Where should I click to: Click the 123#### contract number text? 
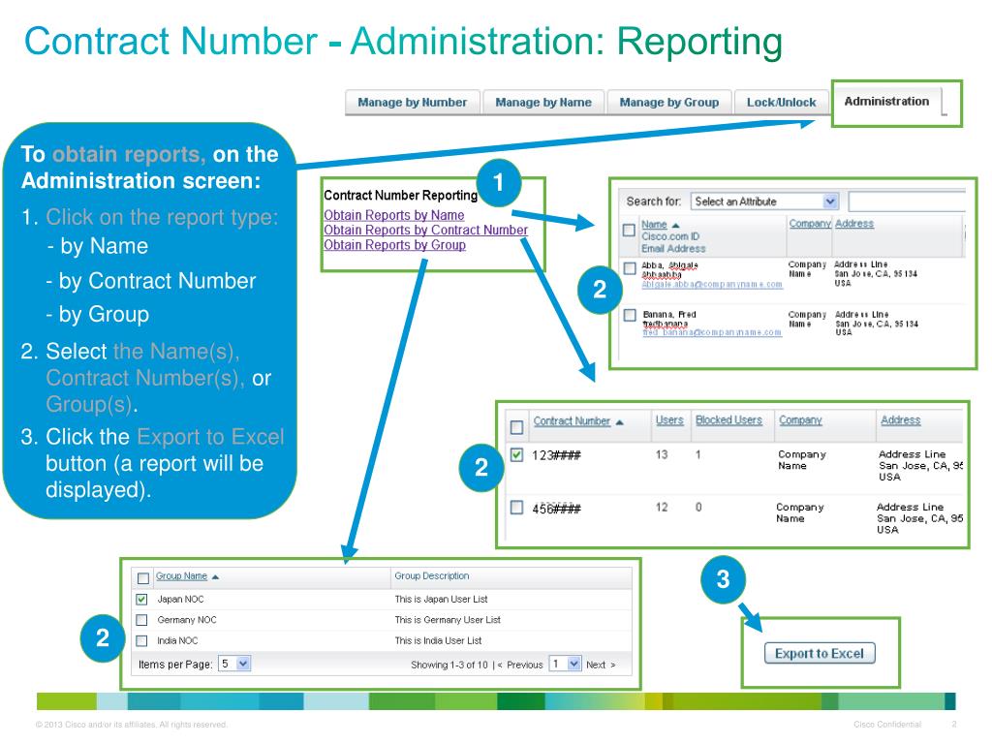click(556, 455)
